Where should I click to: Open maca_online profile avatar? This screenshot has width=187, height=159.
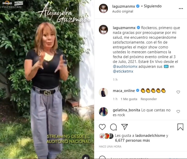104,92
